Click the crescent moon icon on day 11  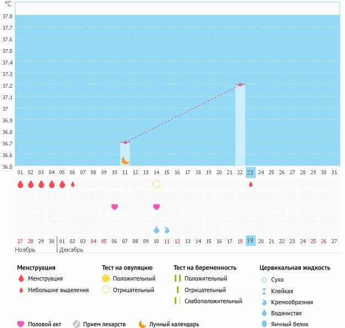[125, 160]
